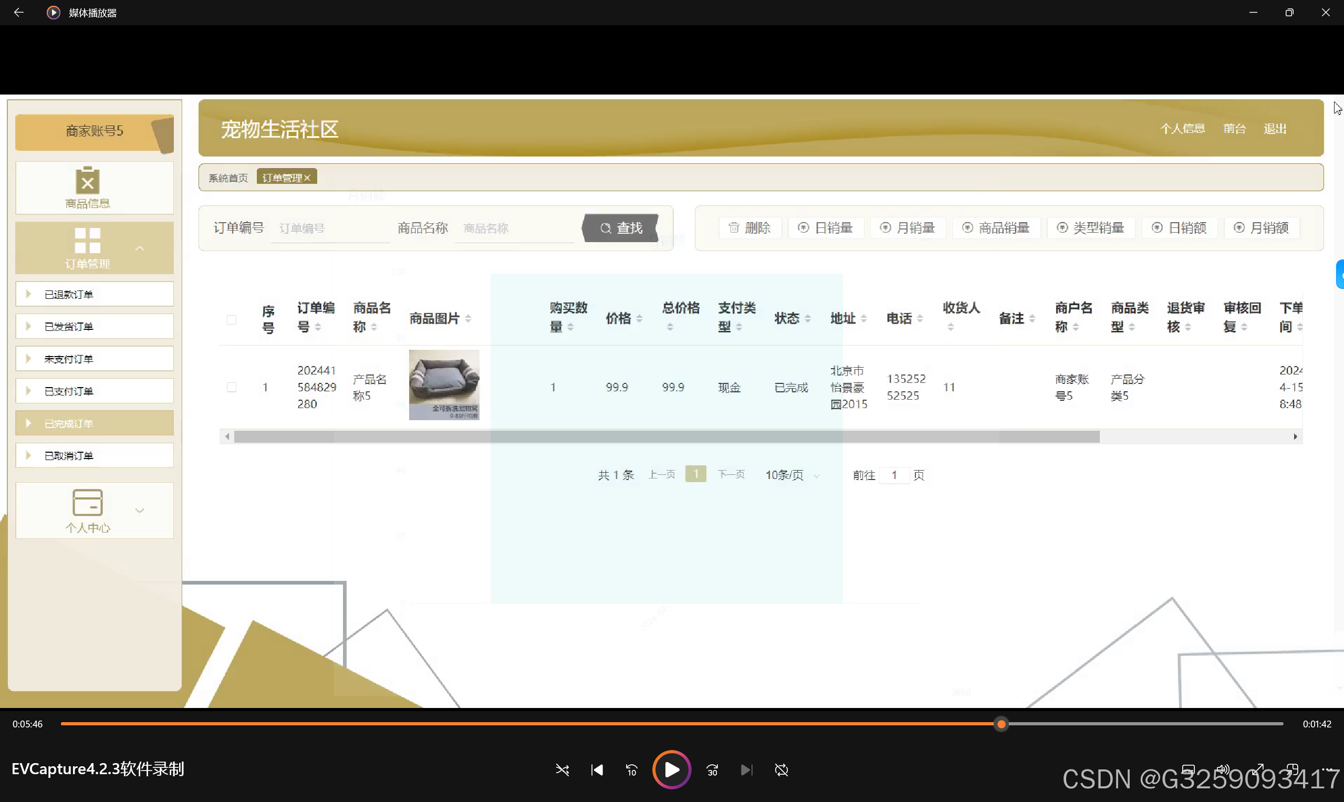The image size is (1344, 802).
Task: Open the 类型销量 statistics
Action: (1090, 227)
